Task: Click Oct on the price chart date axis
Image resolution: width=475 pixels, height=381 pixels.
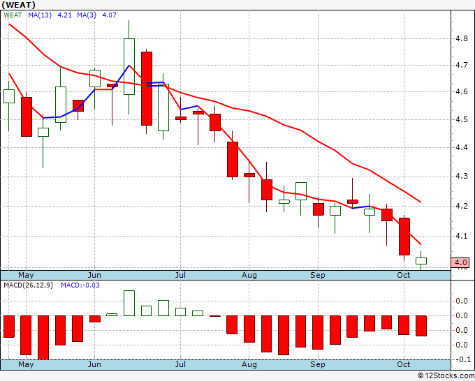Action: click(x=404, y=275)
